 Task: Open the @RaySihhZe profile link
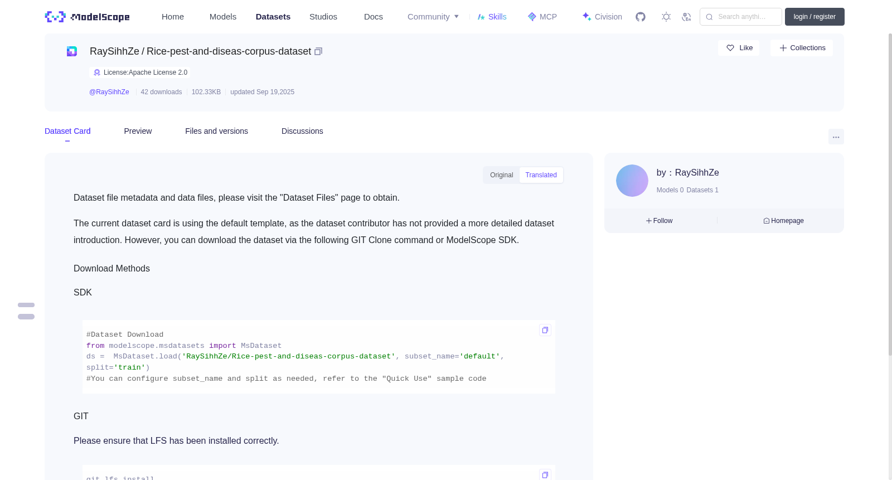(109, 92)
